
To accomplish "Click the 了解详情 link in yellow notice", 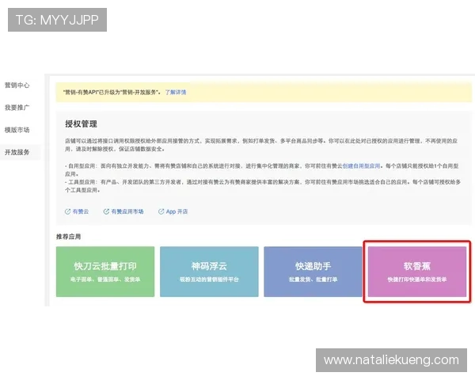I will click(x=176, y=92).
